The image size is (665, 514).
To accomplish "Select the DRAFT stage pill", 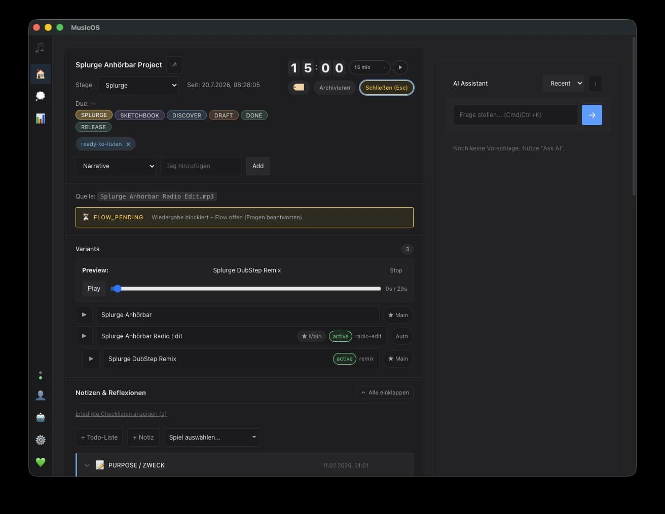I will [224, 115].
